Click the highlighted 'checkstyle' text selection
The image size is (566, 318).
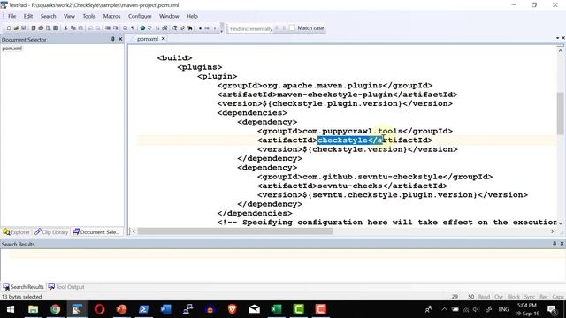(x=349, y=140)
